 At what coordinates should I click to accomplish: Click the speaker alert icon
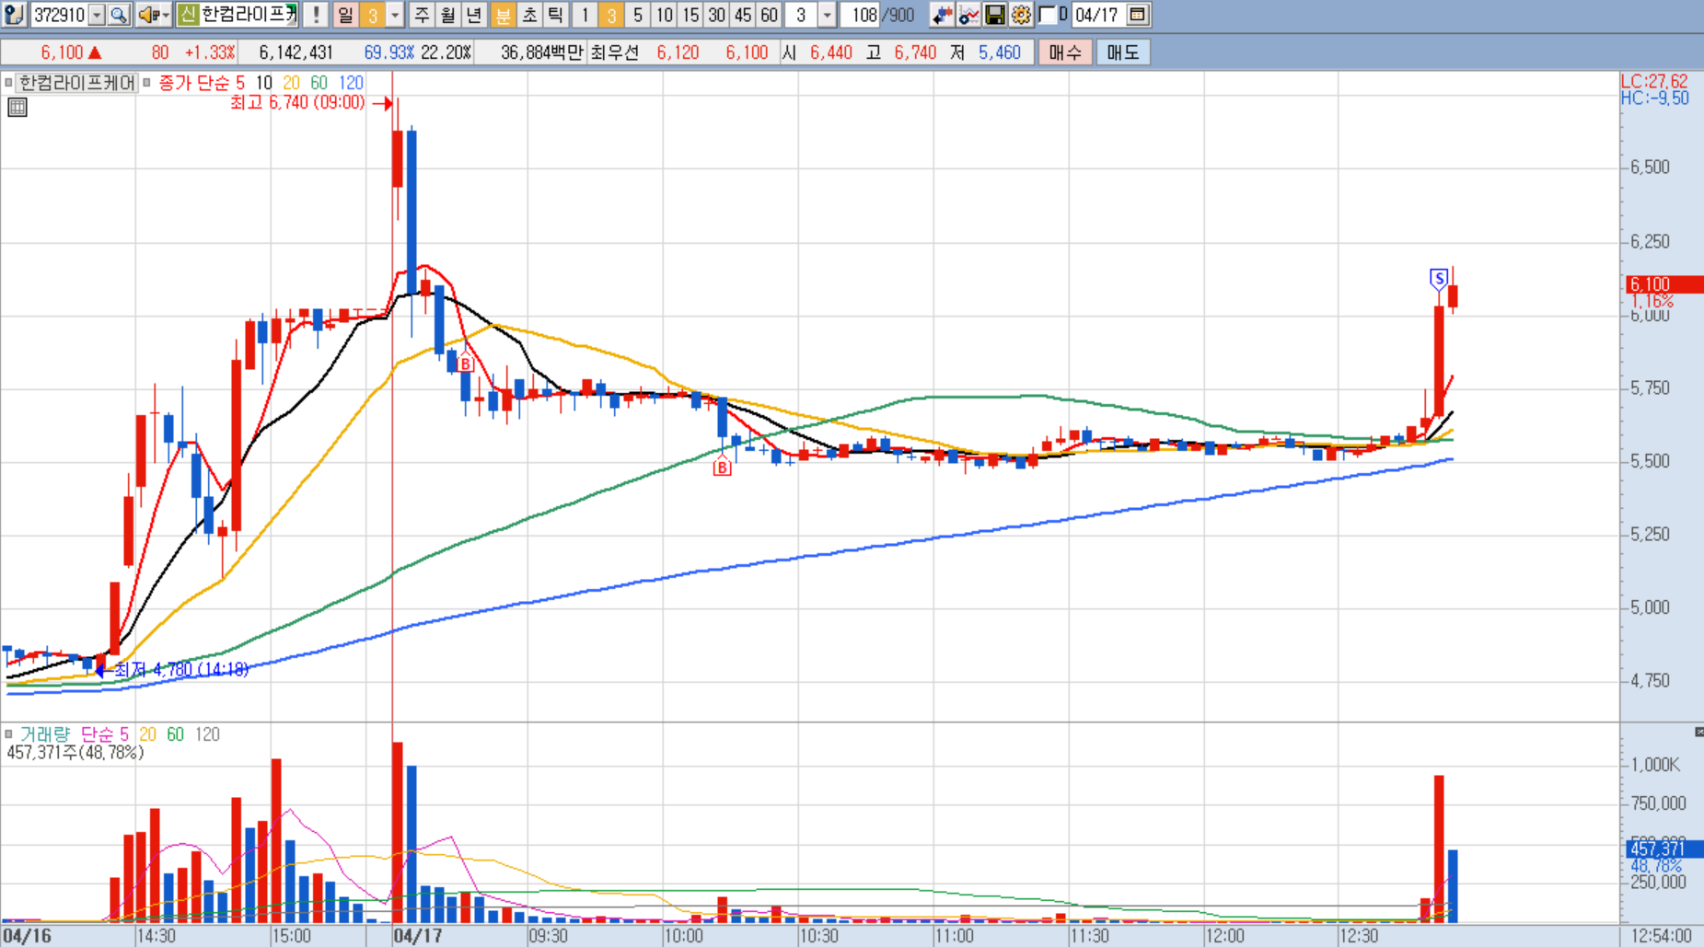tap(148, 15)
